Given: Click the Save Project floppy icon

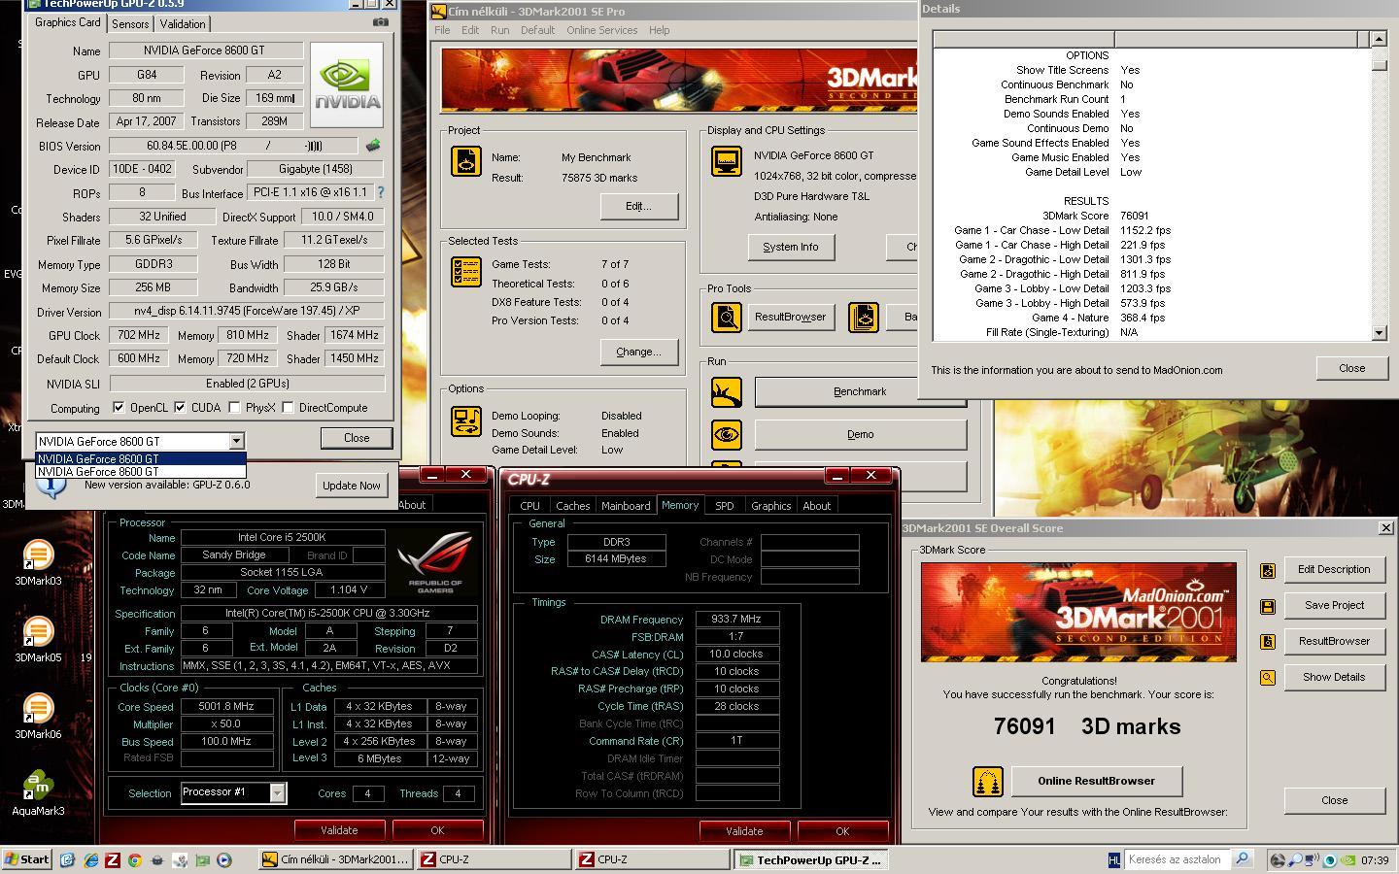Looking at the screenshot, I should click(1268, 607).
